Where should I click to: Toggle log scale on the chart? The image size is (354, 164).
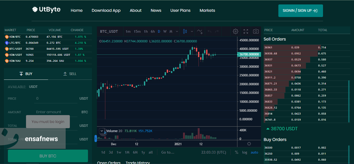tap(244, 152)
